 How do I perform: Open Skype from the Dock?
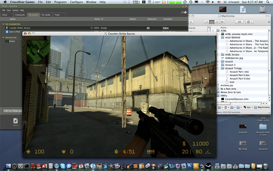point(63,166)
